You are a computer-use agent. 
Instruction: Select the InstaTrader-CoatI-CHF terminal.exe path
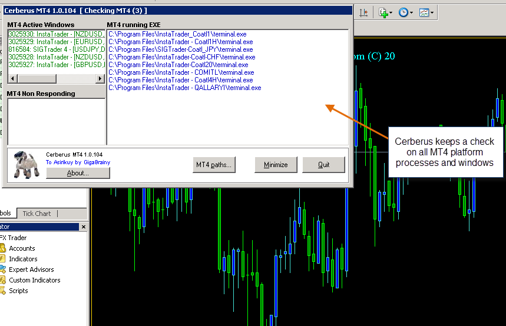click(x=182, y=57)
